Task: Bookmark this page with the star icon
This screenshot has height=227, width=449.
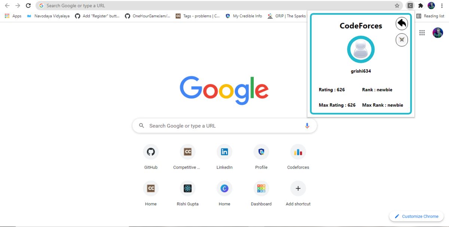Action: (397, 6)
